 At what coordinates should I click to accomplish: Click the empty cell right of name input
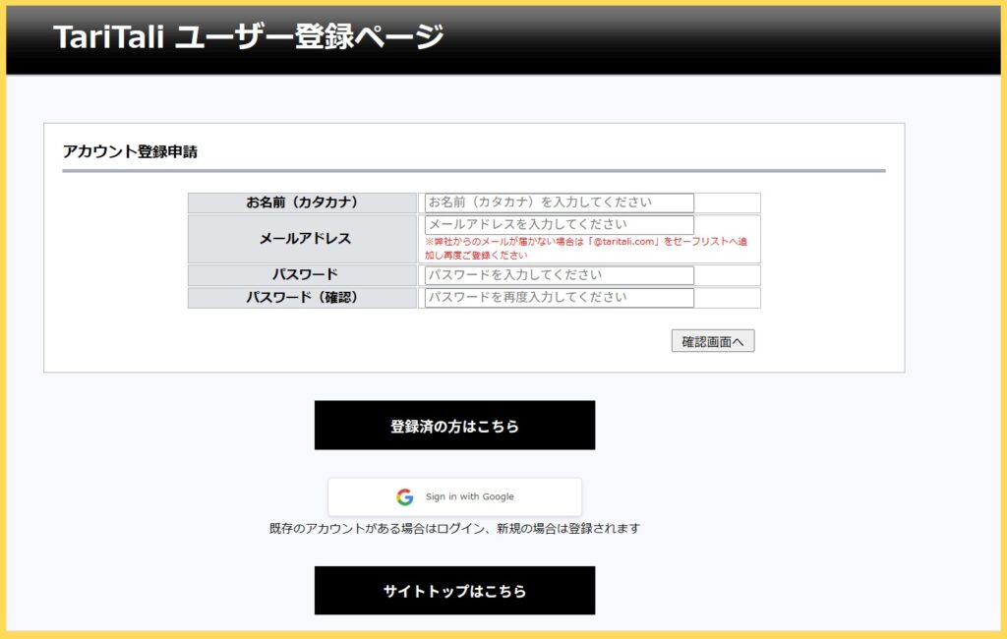point(726,201)
